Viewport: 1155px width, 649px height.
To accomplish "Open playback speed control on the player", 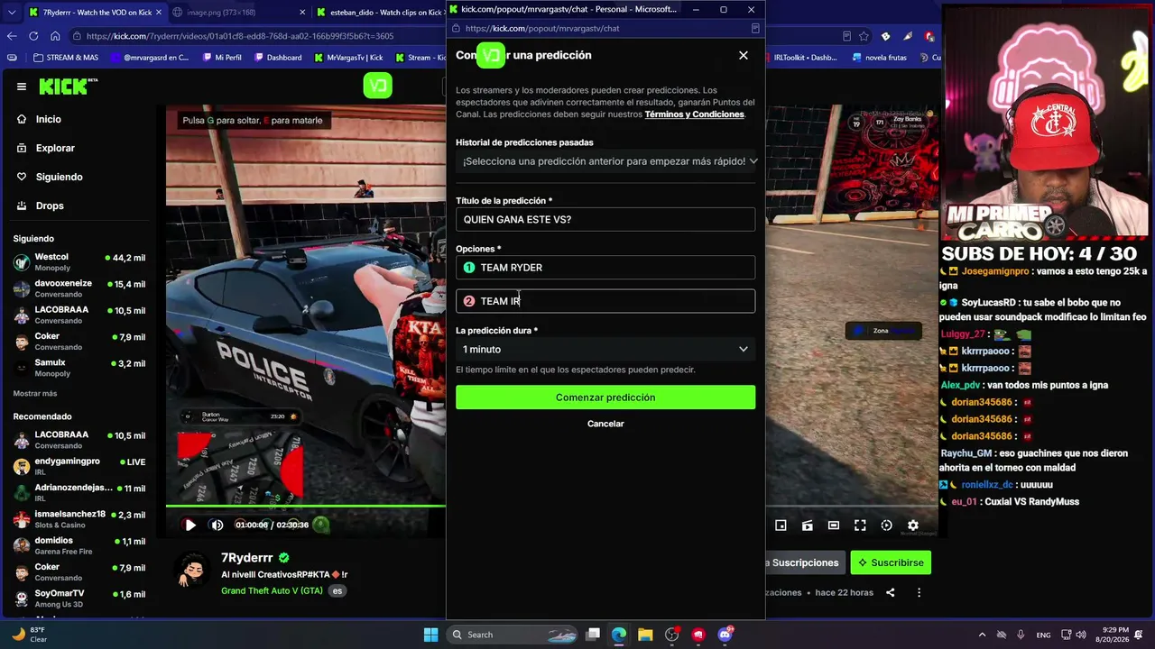I will point(886,526).
